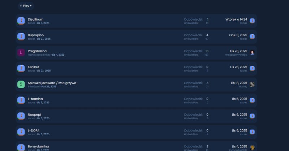The height and width of the screenshot is (151, 289).
Task: Click start date 'Lis 5, 2025' under Disulfiram
Action: coord(43,23)
